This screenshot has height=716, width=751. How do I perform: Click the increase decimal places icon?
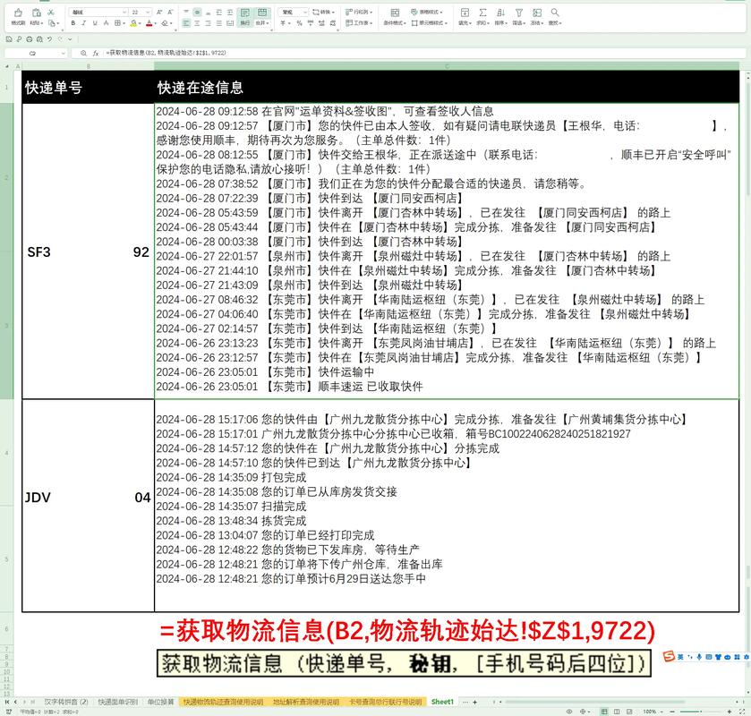[321, 23]
